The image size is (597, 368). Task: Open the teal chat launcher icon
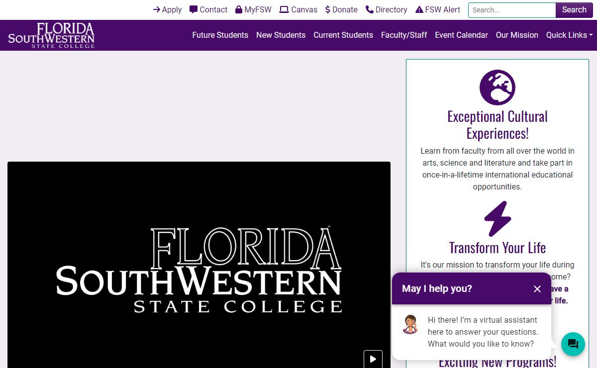pyautogui.click(x=573, y=344)
